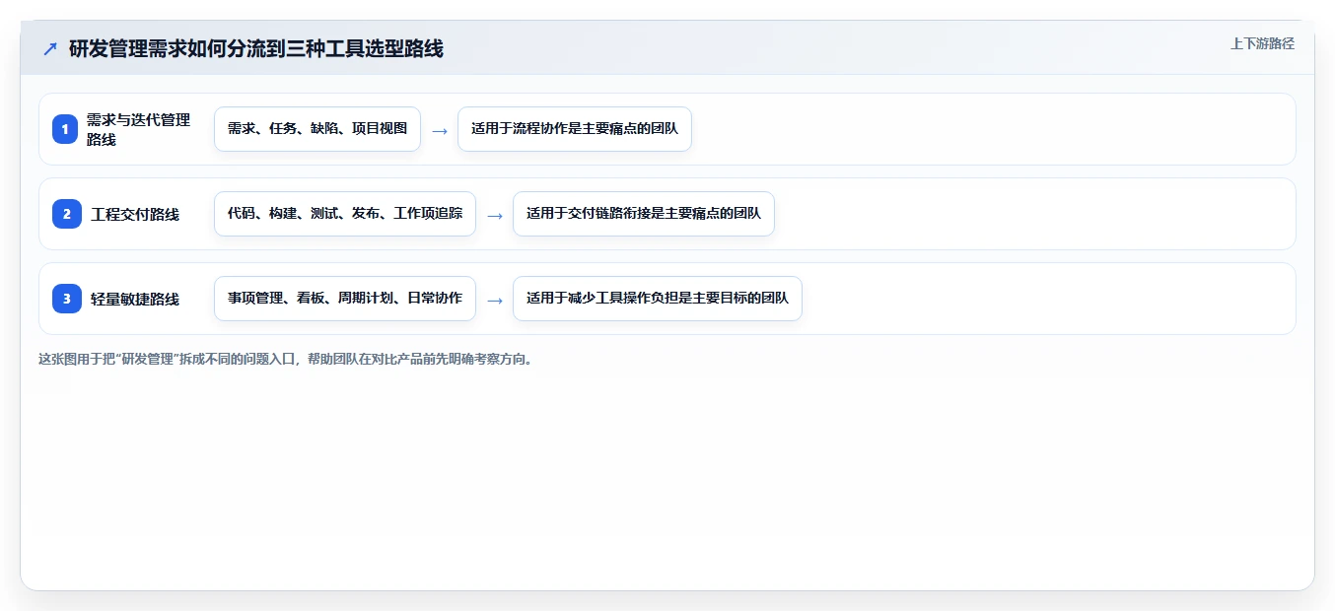
Task: Click the arrow after 事项管理、看板、周期计划、日常协作
Action: pyautogui.click(x=495, y=300)
